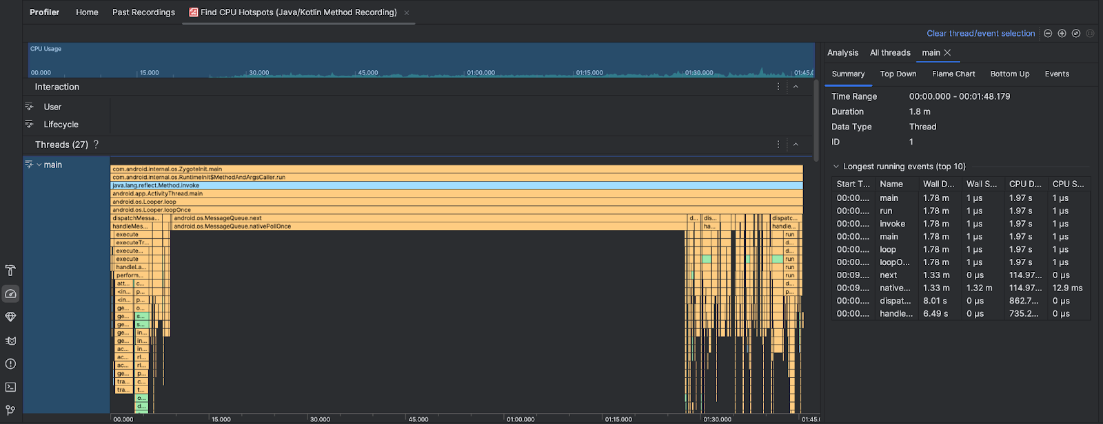Close the main analysis tab
This screenshot has height=424, width=1103.
(947, 53)
